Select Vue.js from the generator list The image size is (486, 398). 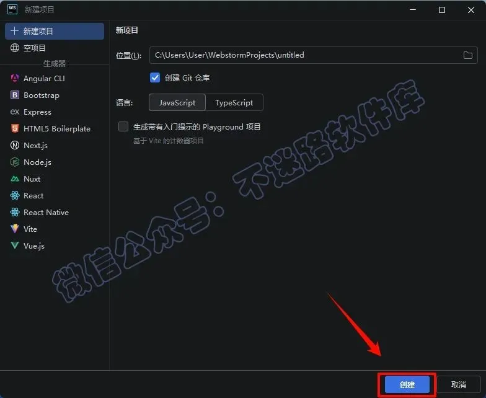pos(55,245)
